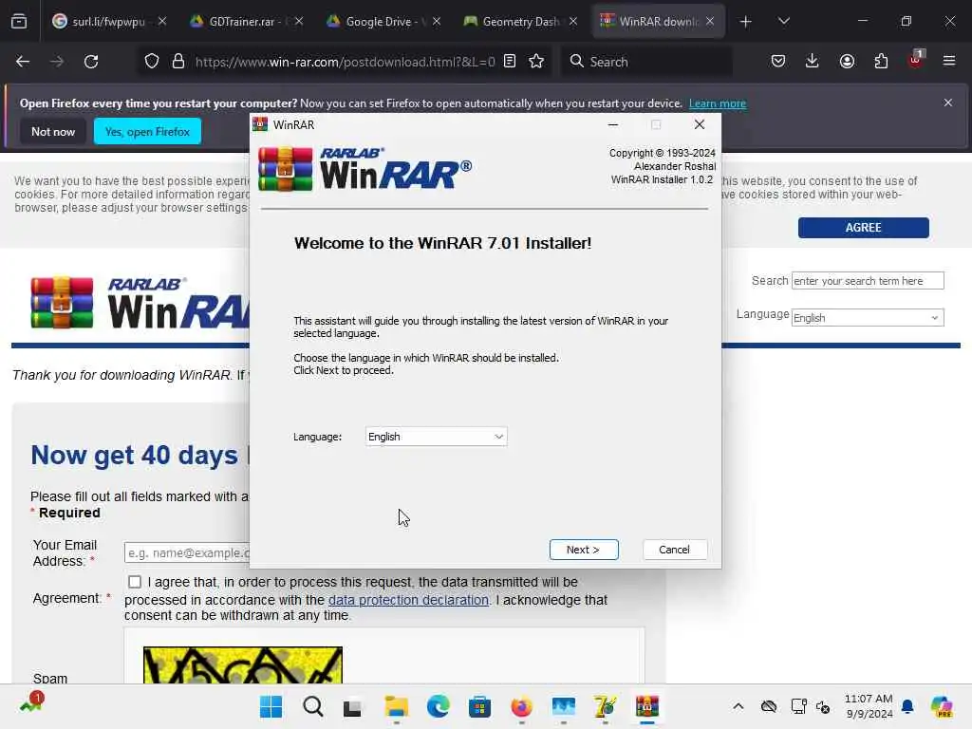The height and width of the screenshot is (729, 972).
Task: Close the Geometry Dash tab
Action: (573, 21)
